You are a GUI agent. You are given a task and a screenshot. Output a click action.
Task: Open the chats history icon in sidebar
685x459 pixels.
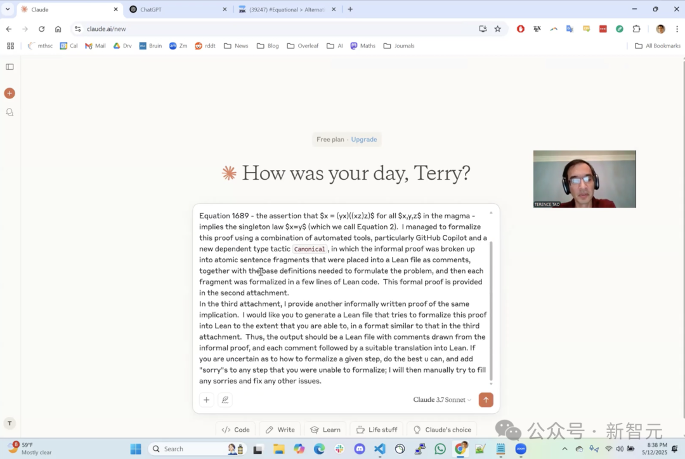[x=10, y=112]
